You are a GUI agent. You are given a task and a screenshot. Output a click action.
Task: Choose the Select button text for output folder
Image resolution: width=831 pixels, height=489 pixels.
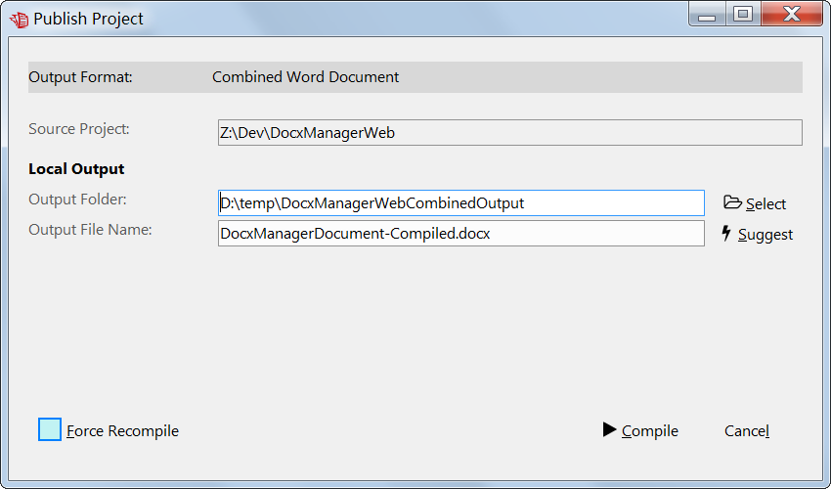[765, 203]
